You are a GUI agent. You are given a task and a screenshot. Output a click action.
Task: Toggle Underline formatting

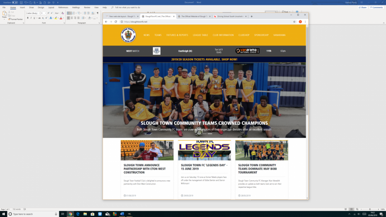pyautogui.click(x=34, y=18)
